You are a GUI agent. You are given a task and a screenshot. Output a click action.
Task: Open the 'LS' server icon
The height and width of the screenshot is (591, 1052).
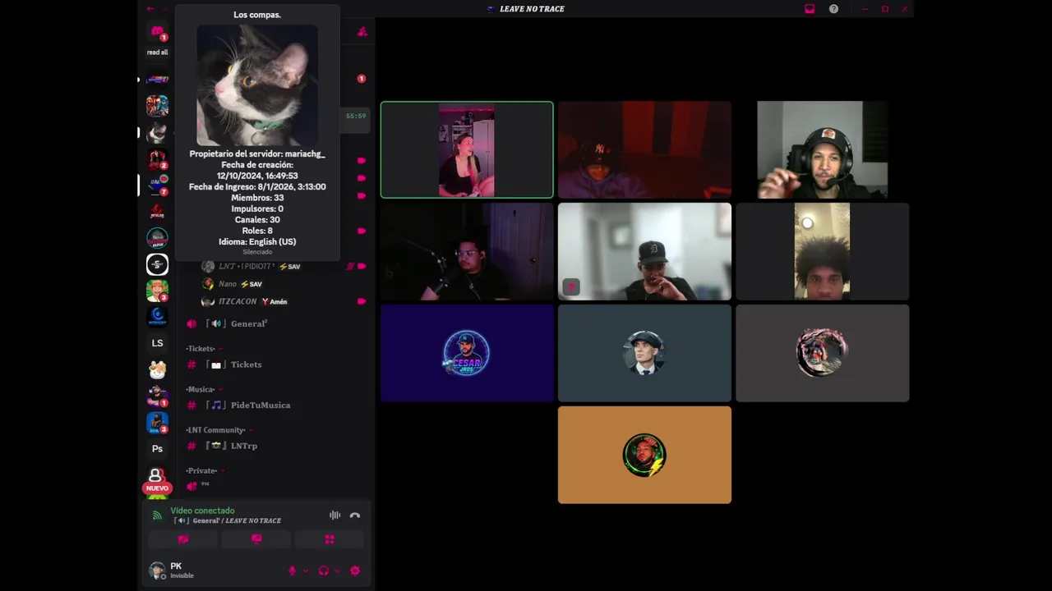tap(157, 343)
